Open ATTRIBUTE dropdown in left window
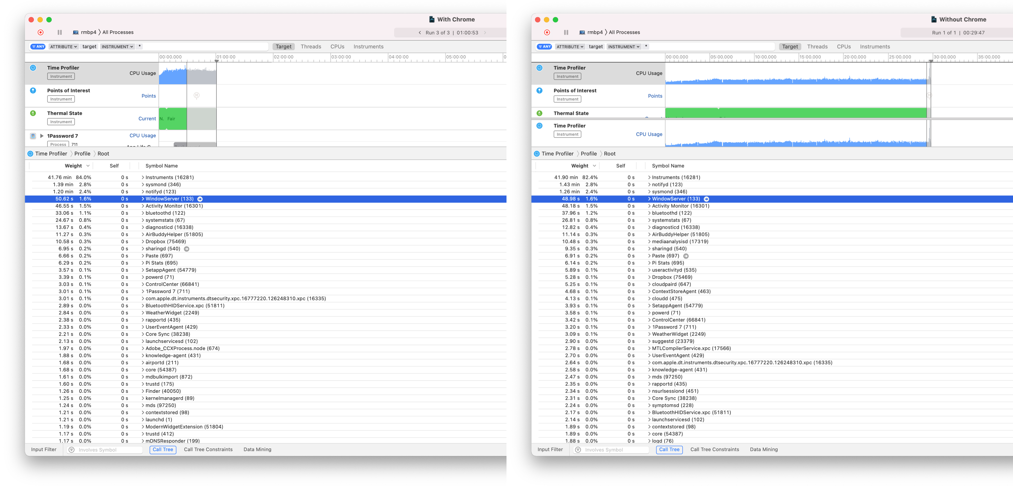1013x489 pixels. tap(63, 46)
